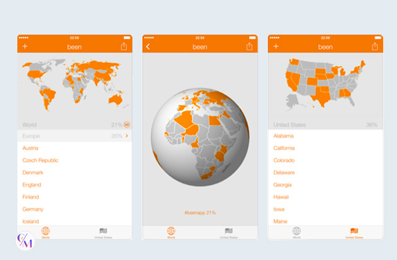The height and width of the screenshot is (260, 397).
Task: Open the World tab on the globe screen
Action: (x=171, y=232)
